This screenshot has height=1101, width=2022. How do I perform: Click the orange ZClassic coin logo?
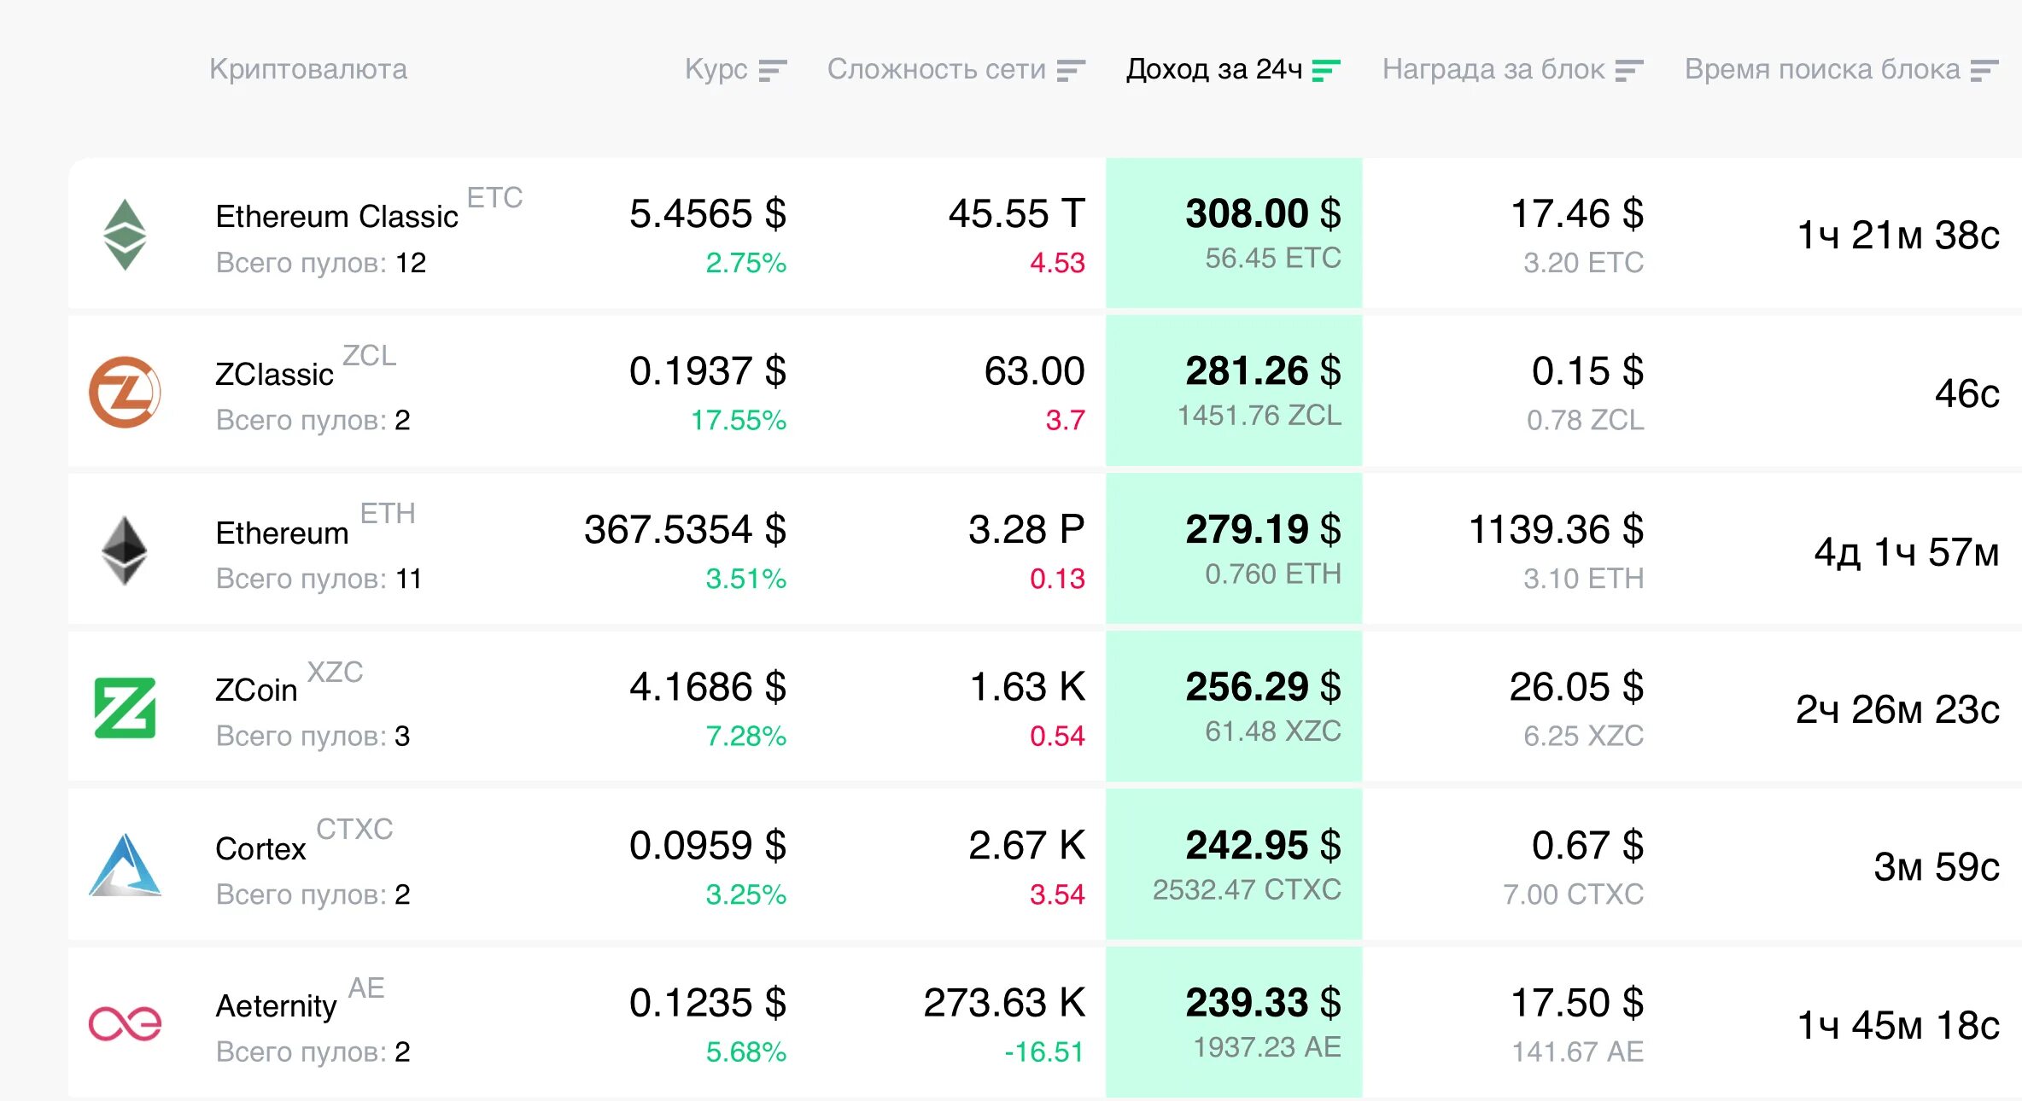coord(125,393)
